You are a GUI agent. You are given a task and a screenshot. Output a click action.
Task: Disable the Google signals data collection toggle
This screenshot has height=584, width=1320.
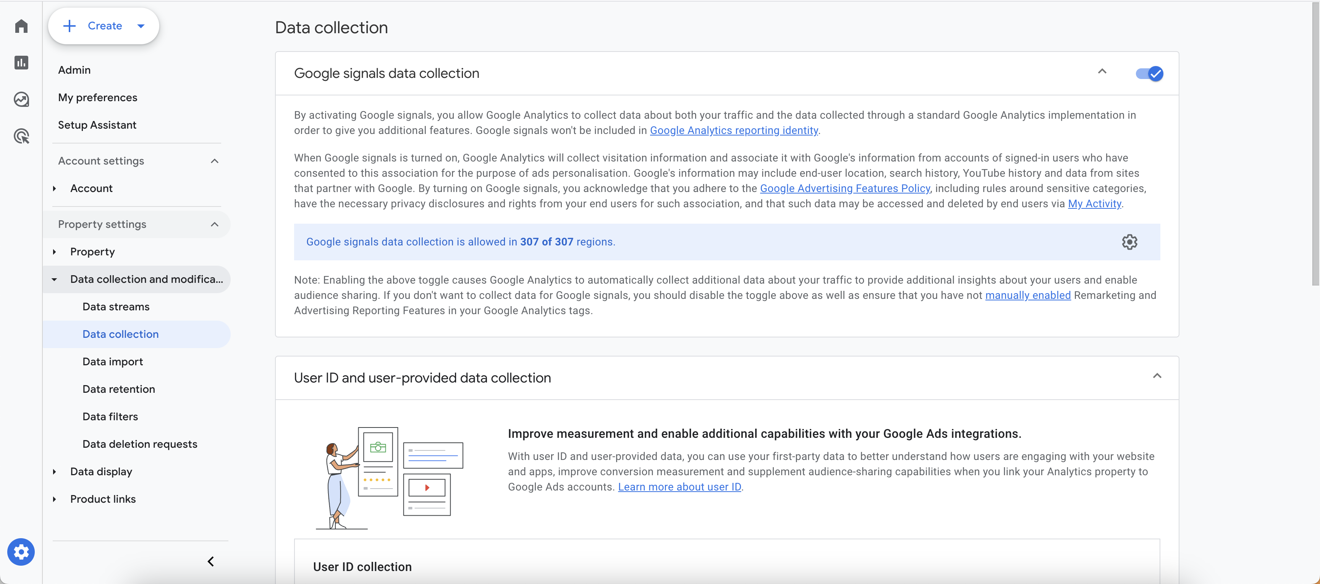[x=1149, y=74]
